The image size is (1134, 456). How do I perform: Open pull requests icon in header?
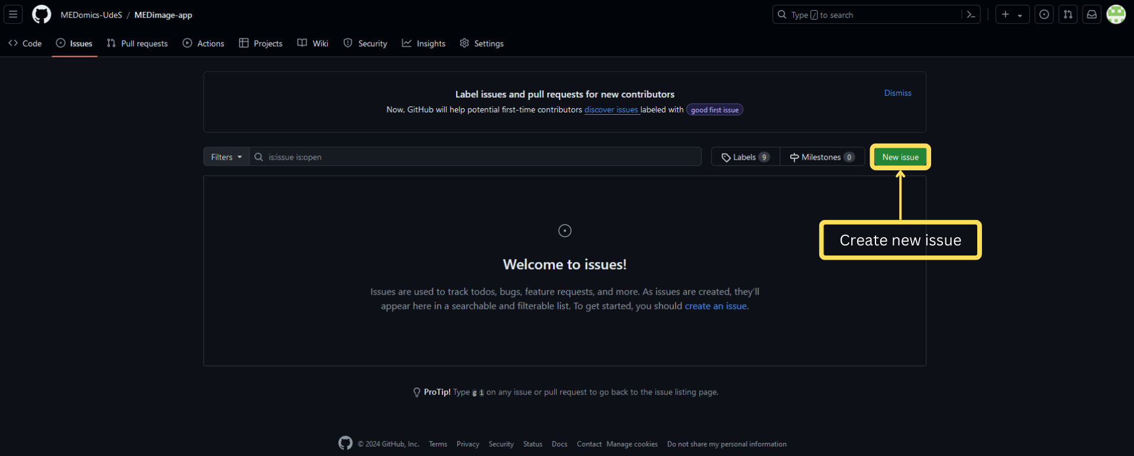(1068, 15)
